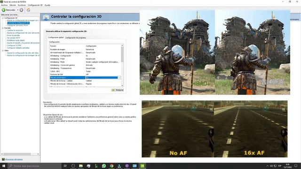
Task: Open the Retroceder history dropdown arrow
Action: (x=18, y=10)
